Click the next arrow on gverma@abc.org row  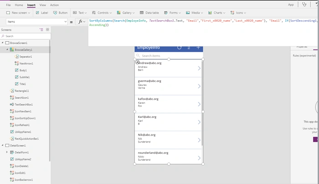tap(199, 86)
